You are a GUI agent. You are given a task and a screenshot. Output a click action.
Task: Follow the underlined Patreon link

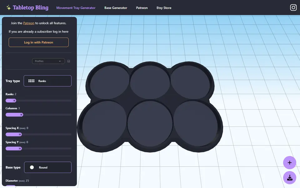pyautogui.click(x=29, y=23)
